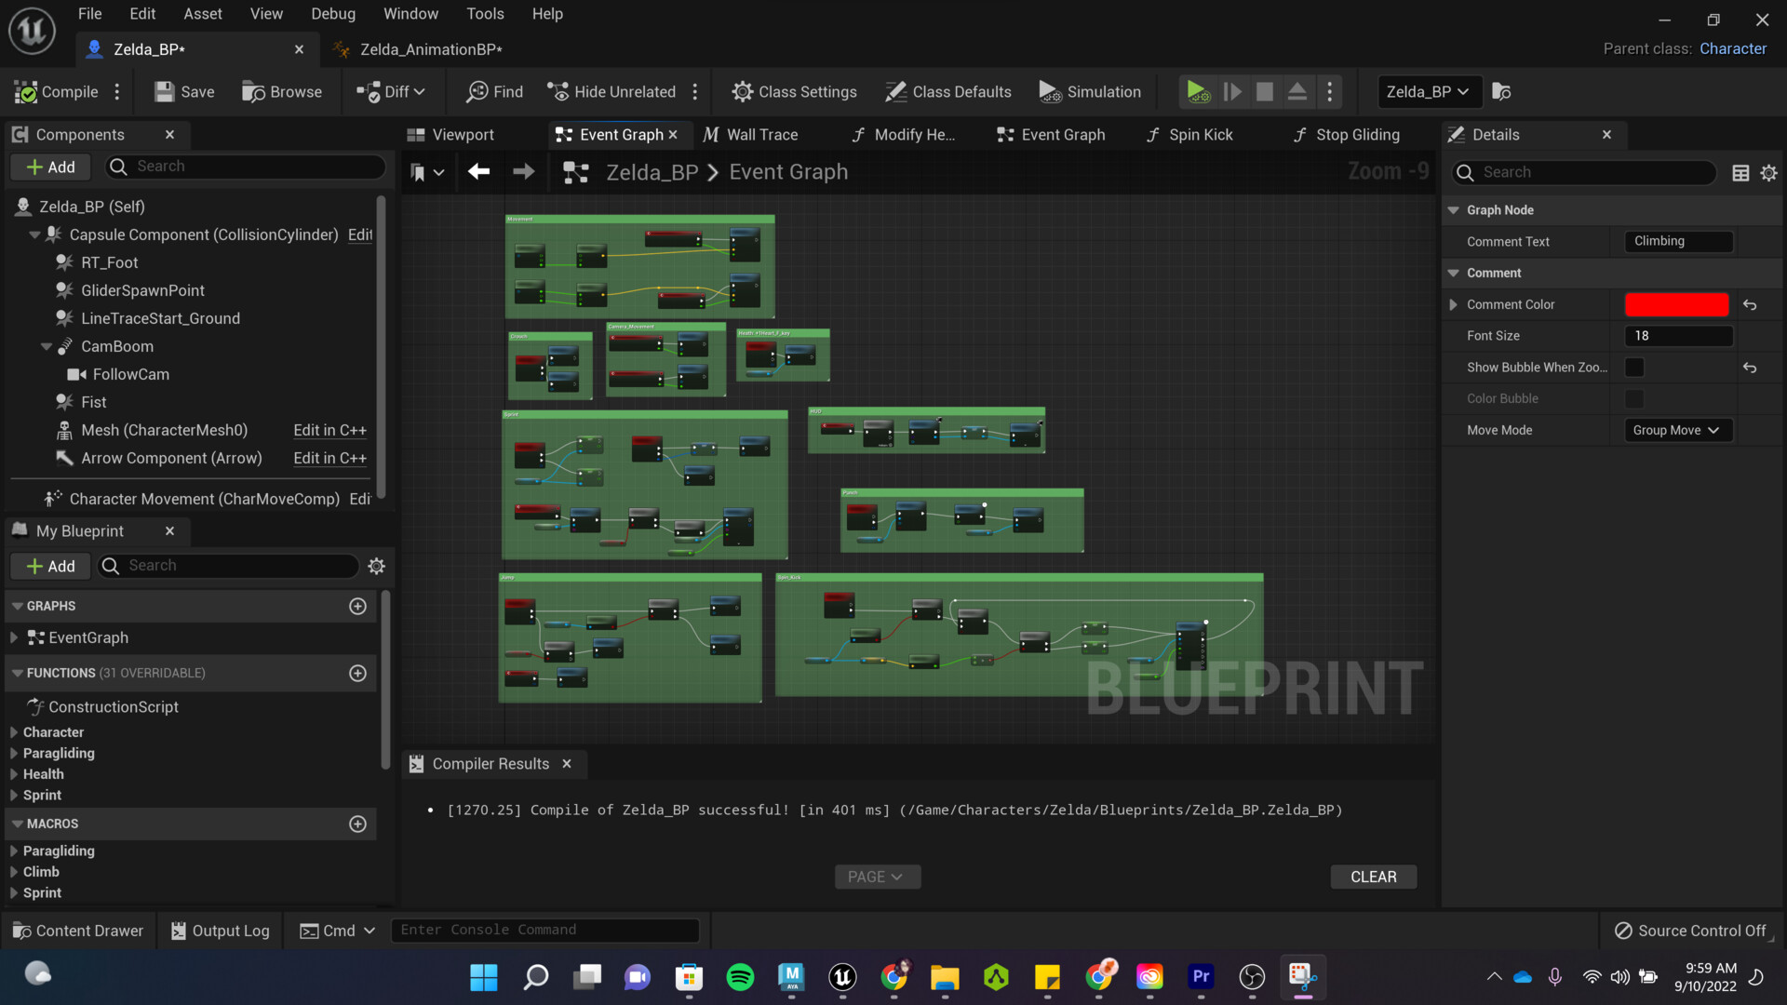The image size is (1787, 1005).
Task: Click the red Comment Color swatch
Action: (1675, 304)
